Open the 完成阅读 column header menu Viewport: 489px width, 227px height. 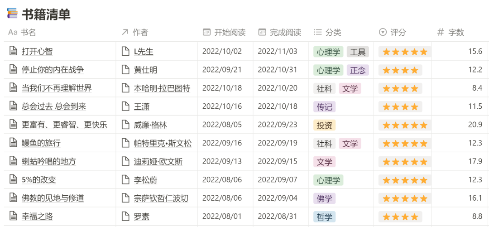(x=280, y=32)
